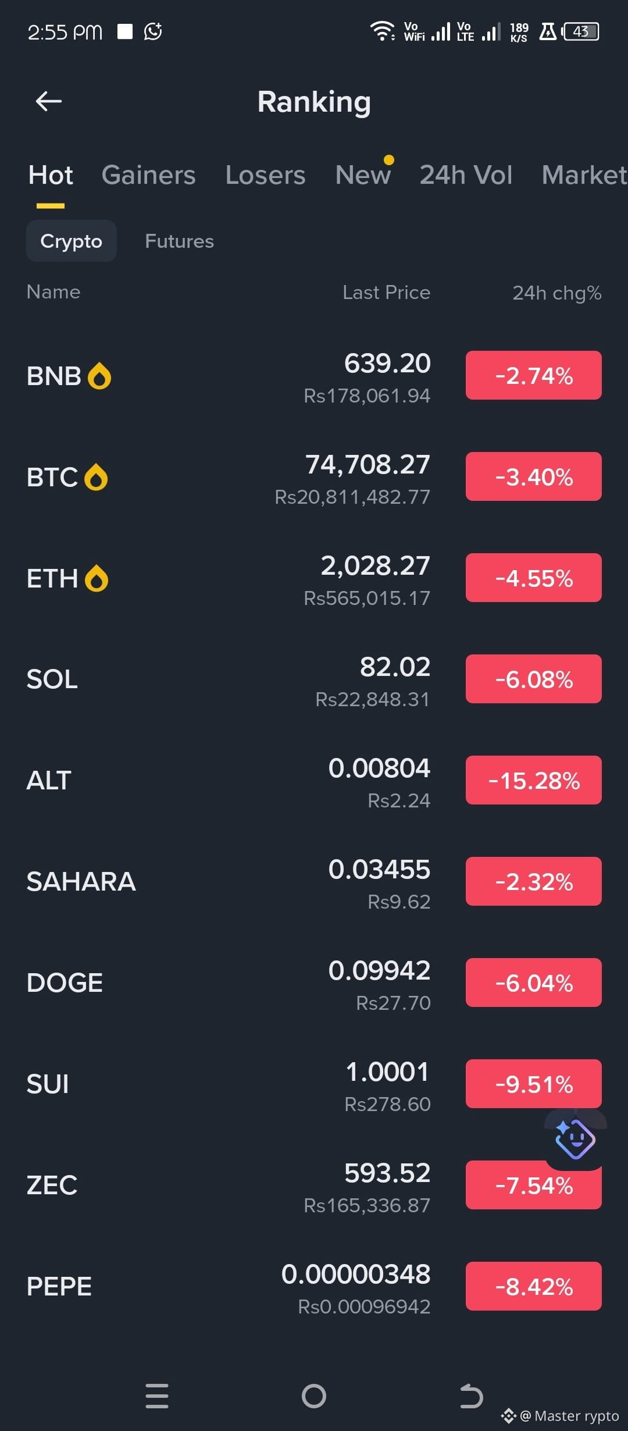Screen dimensions: 628x1431
Task: Open the New tab
Action: (x=363, y=175)
